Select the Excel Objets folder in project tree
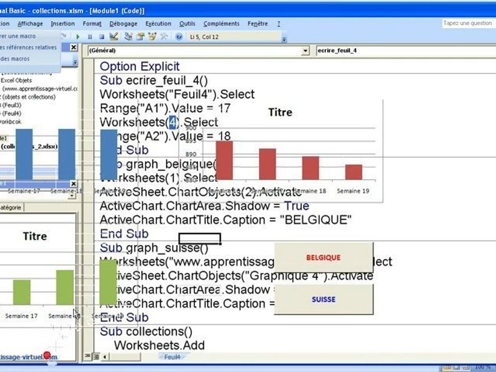The image size is (496, 372). pos(16,81)
